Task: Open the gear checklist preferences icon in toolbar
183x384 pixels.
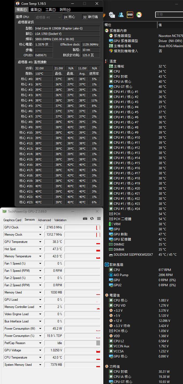Action: (x=112, y=14)
